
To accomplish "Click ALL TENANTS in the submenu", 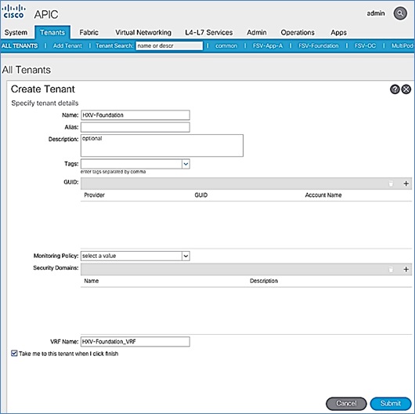I will 20,45.
